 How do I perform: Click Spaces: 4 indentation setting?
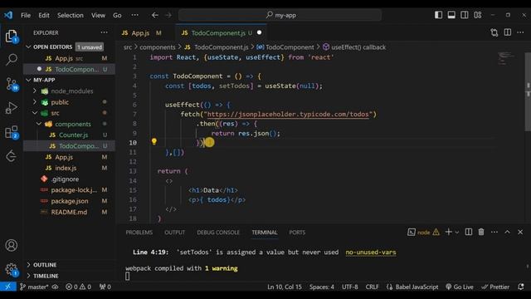point(321,287)
